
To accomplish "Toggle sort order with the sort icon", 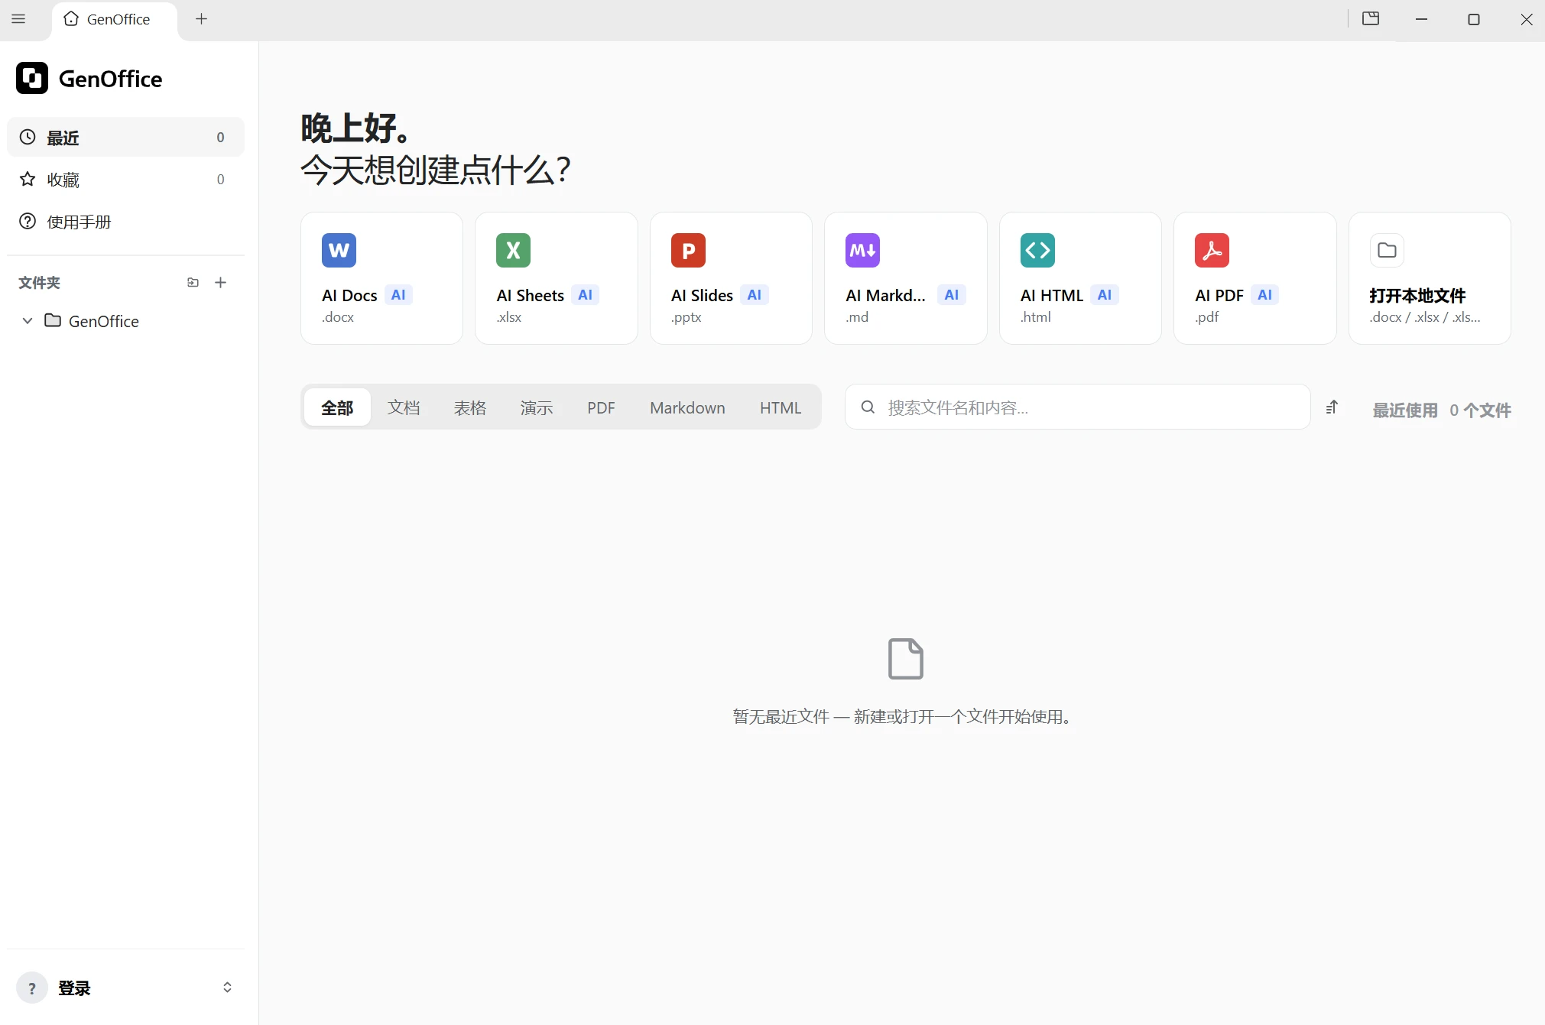I will click(x=1332, y=407).
